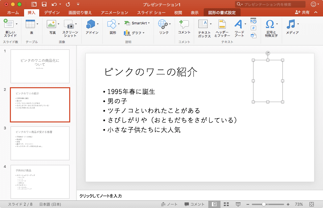
Task: Open the Picture dropdown arrow
Action: pyautogui.click(x=59, y=24)
